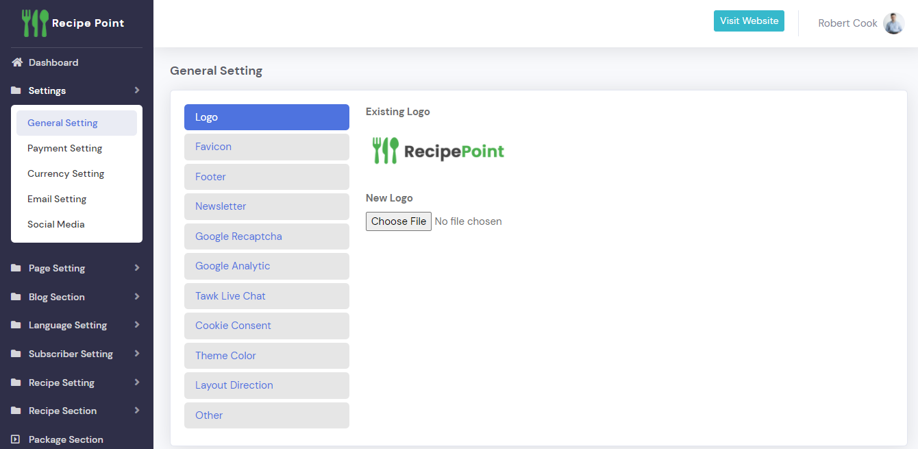Open the Theme Color tab
918x449 pixels.
[x=266, y=356]
